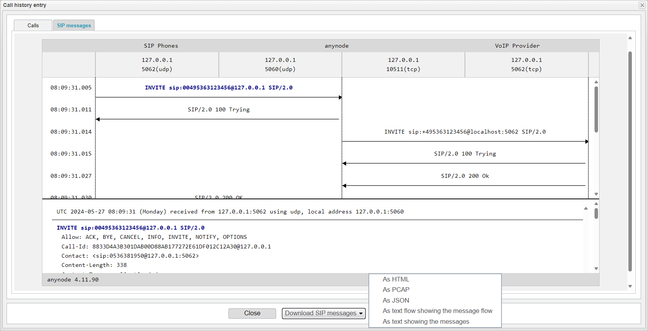The width and height of the screenshot is (648, 331).
Task: Select the first 100 Trying message at 08:09:31.011
Action: tap(219, 109)
